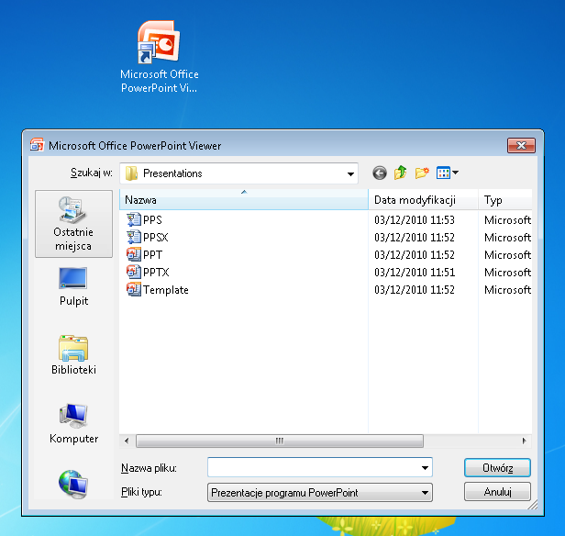Click the PowerPoint Viewer title bar icon
565x536 pixels.
click(37, 145)
